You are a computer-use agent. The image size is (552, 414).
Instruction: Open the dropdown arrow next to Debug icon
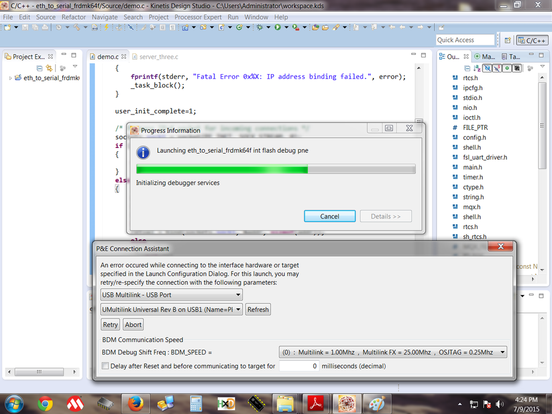pos(268,27)
